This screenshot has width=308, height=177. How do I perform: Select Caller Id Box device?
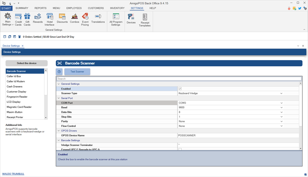coord(25,76)
